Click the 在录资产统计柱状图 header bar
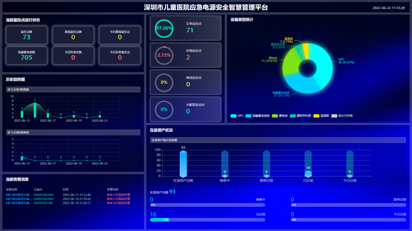Screen dimensions: 412x231 point(278,140)
